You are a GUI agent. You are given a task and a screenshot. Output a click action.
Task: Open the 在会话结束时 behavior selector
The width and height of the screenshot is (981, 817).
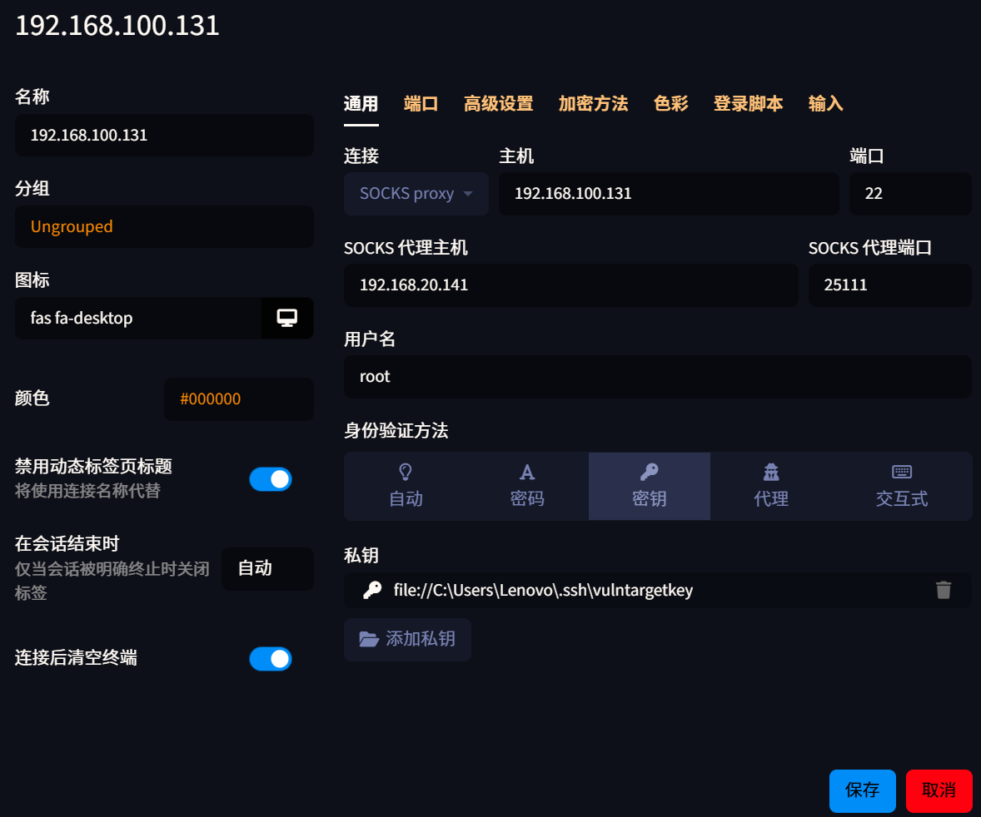point(267,569)
